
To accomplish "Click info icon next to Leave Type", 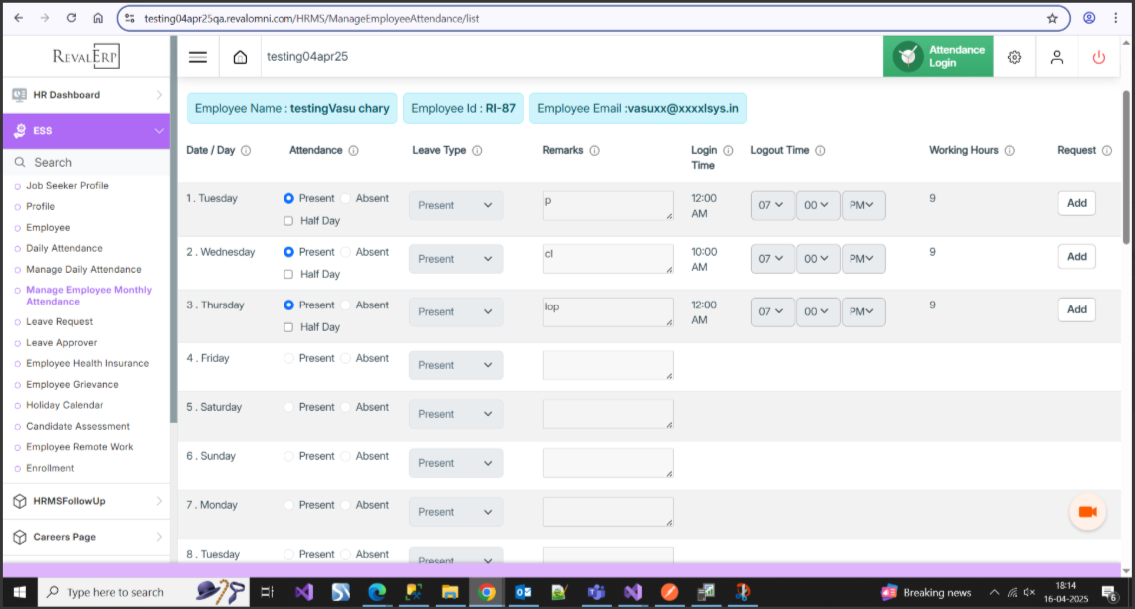I will [x=477, y=151].
